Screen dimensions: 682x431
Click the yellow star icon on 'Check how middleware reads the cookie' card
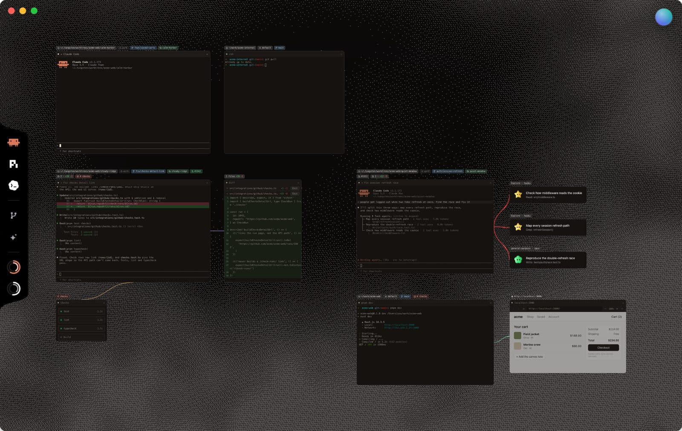518,194
